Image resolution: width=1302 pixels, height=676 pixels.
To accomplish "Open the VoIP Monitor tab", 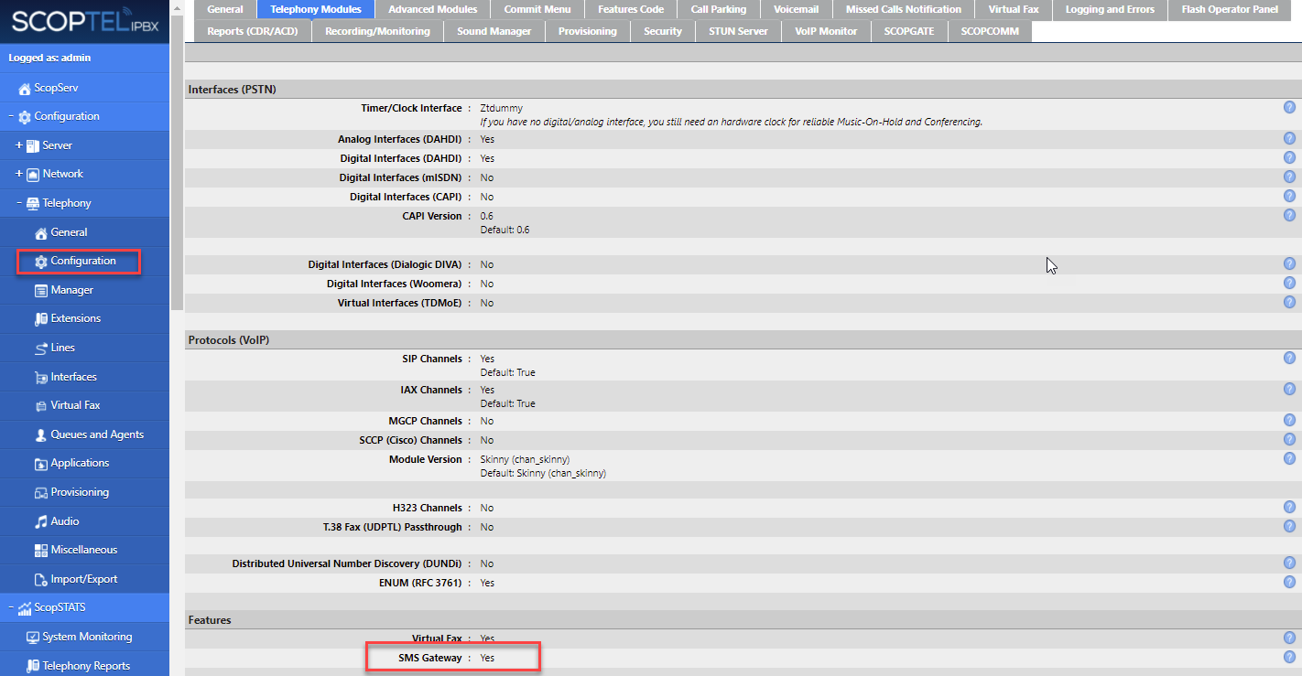I will point(827,31).
